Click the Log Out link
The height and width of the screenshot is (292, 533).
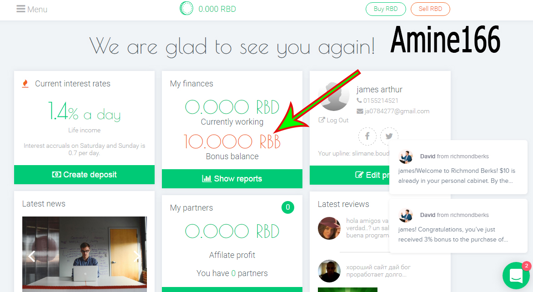[333, 120]
